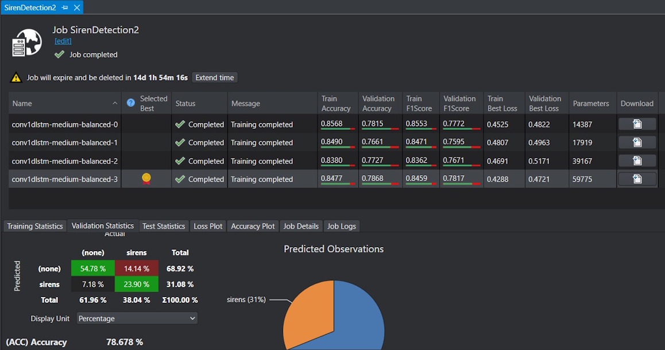
Task: Download model conv1dlstm-medium-balanced-3
Action: tap(637, 179)
